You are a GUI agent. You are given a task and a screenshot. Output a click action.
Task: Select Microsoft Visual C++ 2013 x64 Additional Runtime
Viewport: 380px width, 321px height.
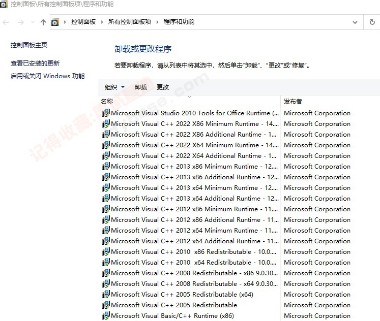click(x=195, y=198)
